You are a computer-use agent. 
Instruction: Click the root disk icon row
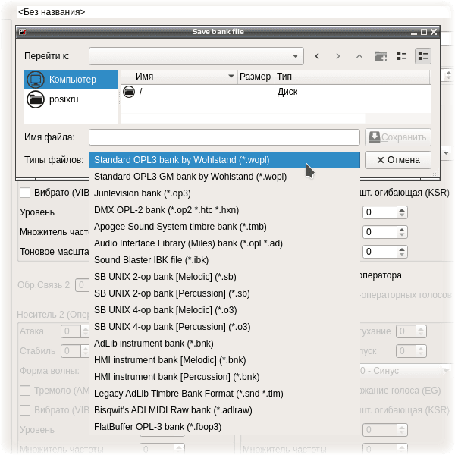(129, 92)
